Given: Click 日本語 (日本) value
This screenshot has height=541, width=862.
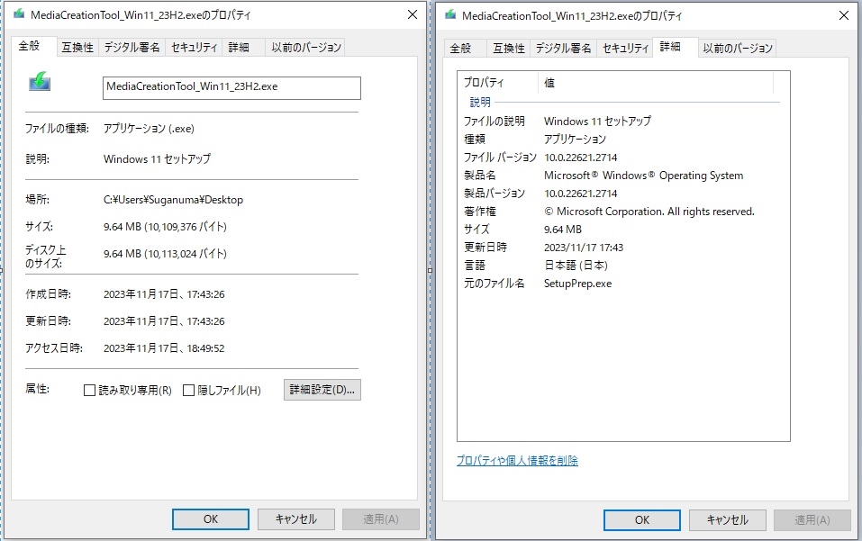Looking at the screenshot, I should click(576, 266).
